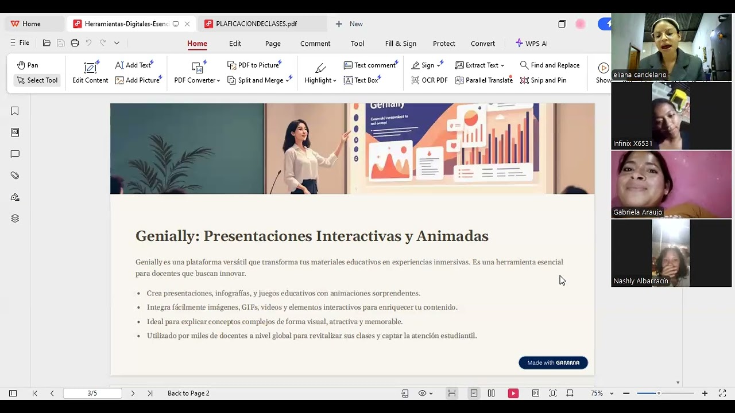Image resolution: width=735 pixels, height=413 pixels.
Task: Toggle two-page view in the status bar
Action: tap(491, 393)
